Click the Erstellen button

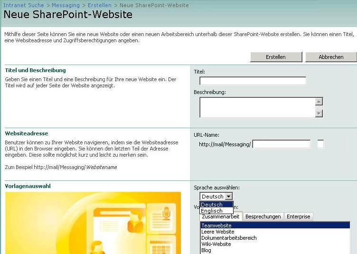[x=276, y=57]
